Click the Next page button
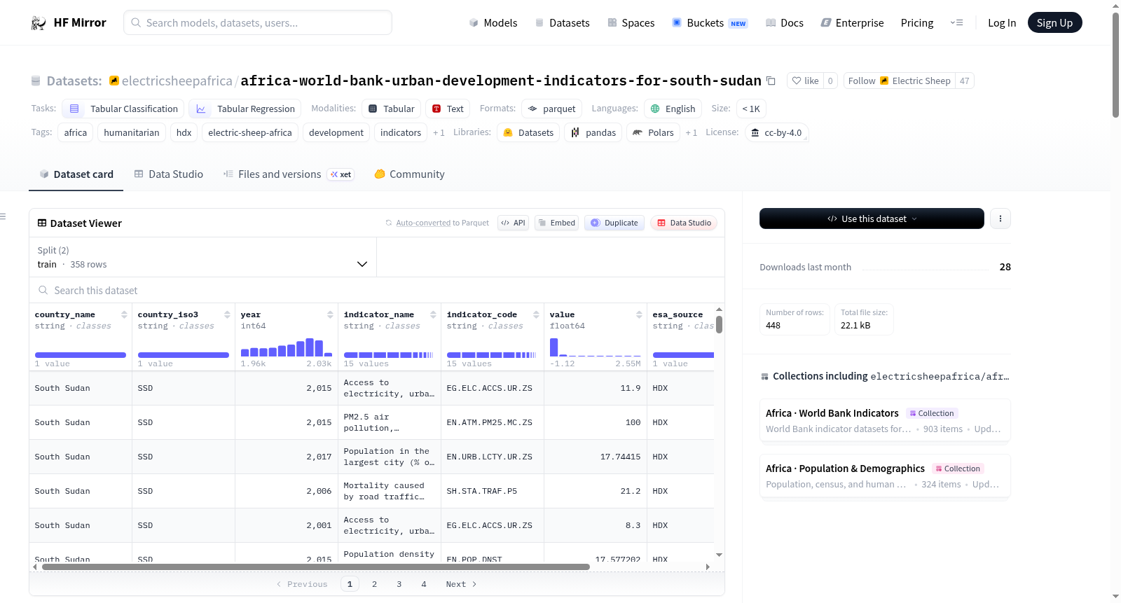Viewport: 1121px width, 603px height. point(461,584)
